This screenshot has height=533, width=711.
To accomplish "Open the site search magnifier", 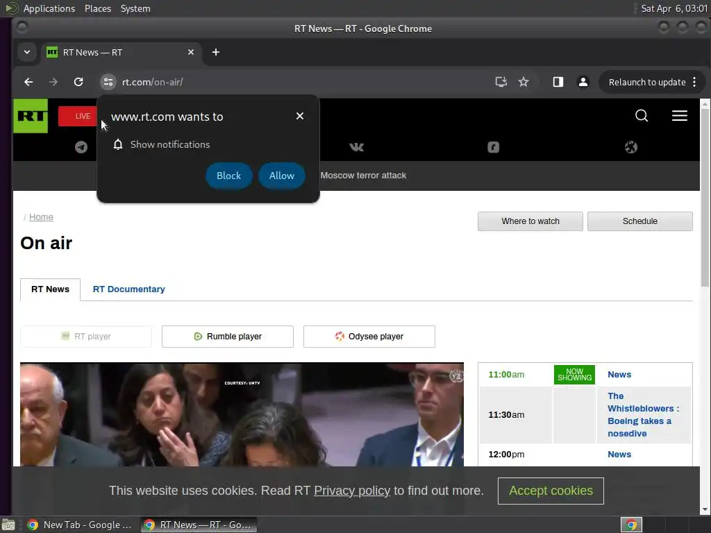I will (x=641, y=116).
